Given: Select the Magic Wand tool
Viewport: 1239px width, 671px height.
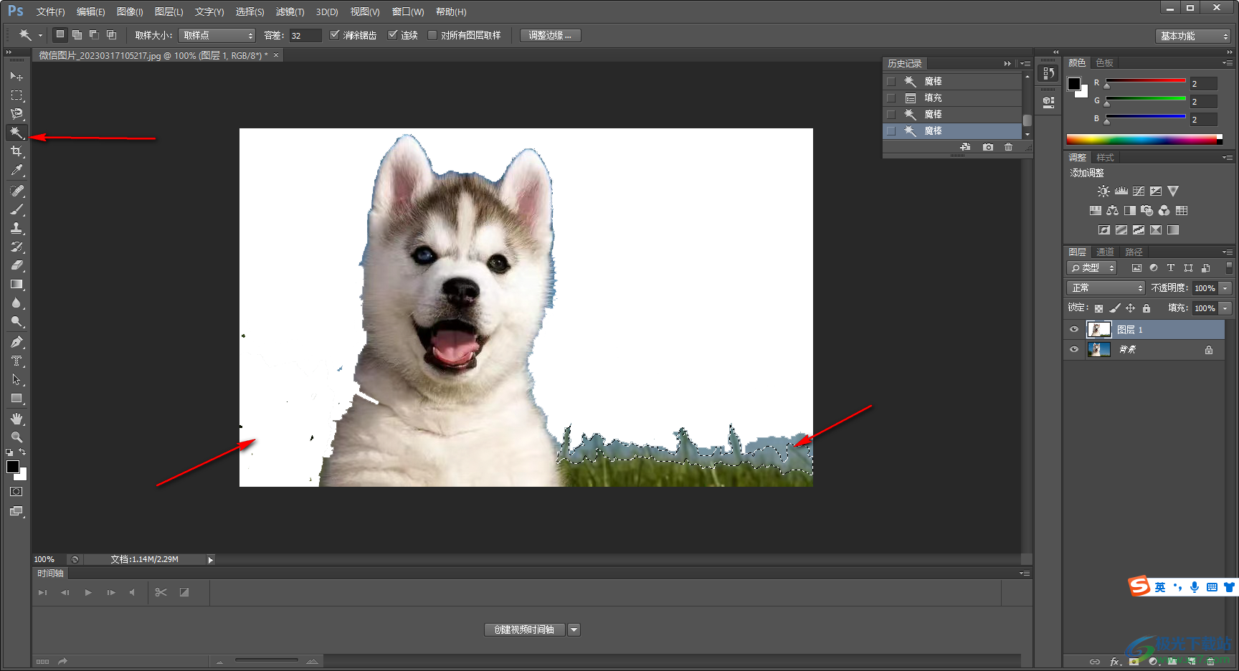Looking at the screenshot, I should pyautogui.click(x=16, y=133).
